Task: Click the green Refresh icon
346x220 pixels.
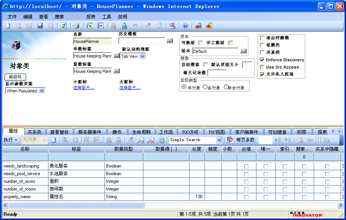Action: (x=64, y=26)
